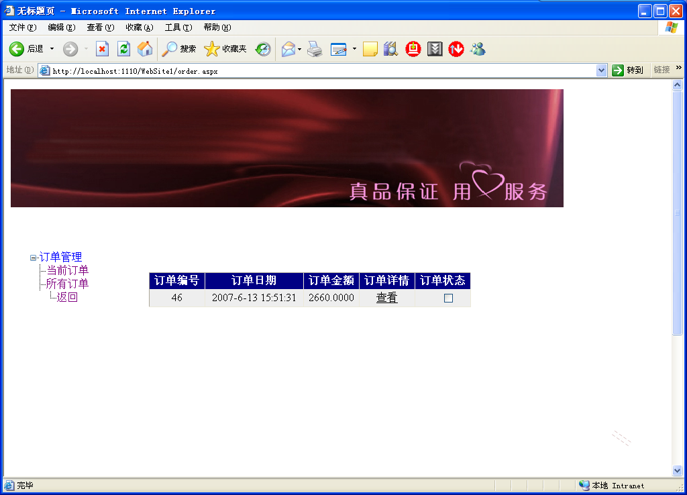Go to the Home page icon
Viewport: 687px width, 495px height.
pos(145,48)
